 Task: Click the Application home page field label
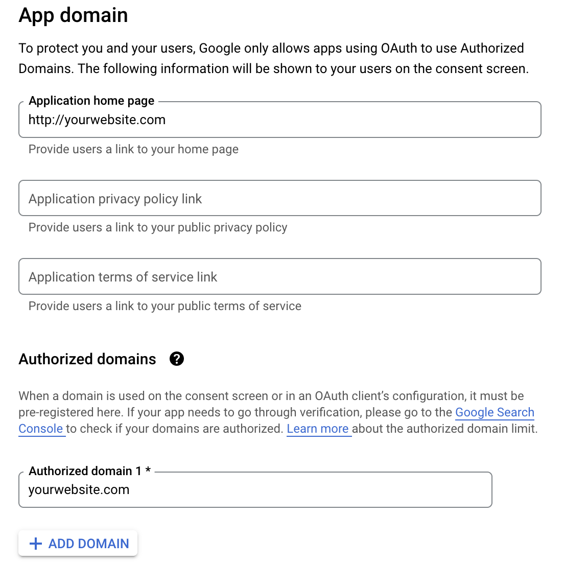91,101
